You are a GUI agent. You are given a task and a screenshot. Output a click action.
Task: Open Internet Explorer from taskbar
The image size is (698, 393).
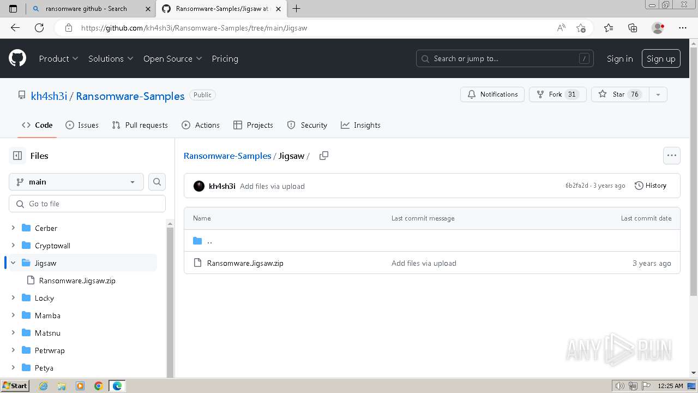point(44,386)
